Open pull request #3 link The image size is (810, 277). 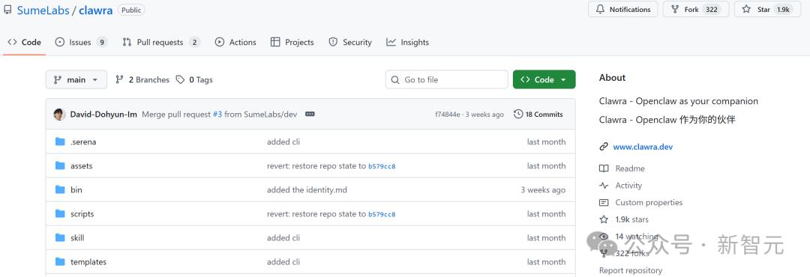coord(217,115)
